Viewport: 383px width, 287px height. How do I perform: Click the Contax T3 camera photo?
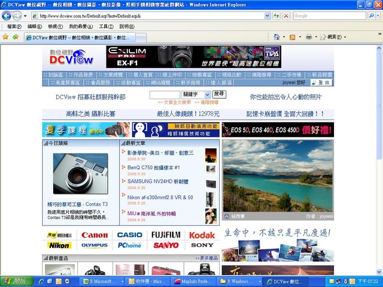[80, 173]
